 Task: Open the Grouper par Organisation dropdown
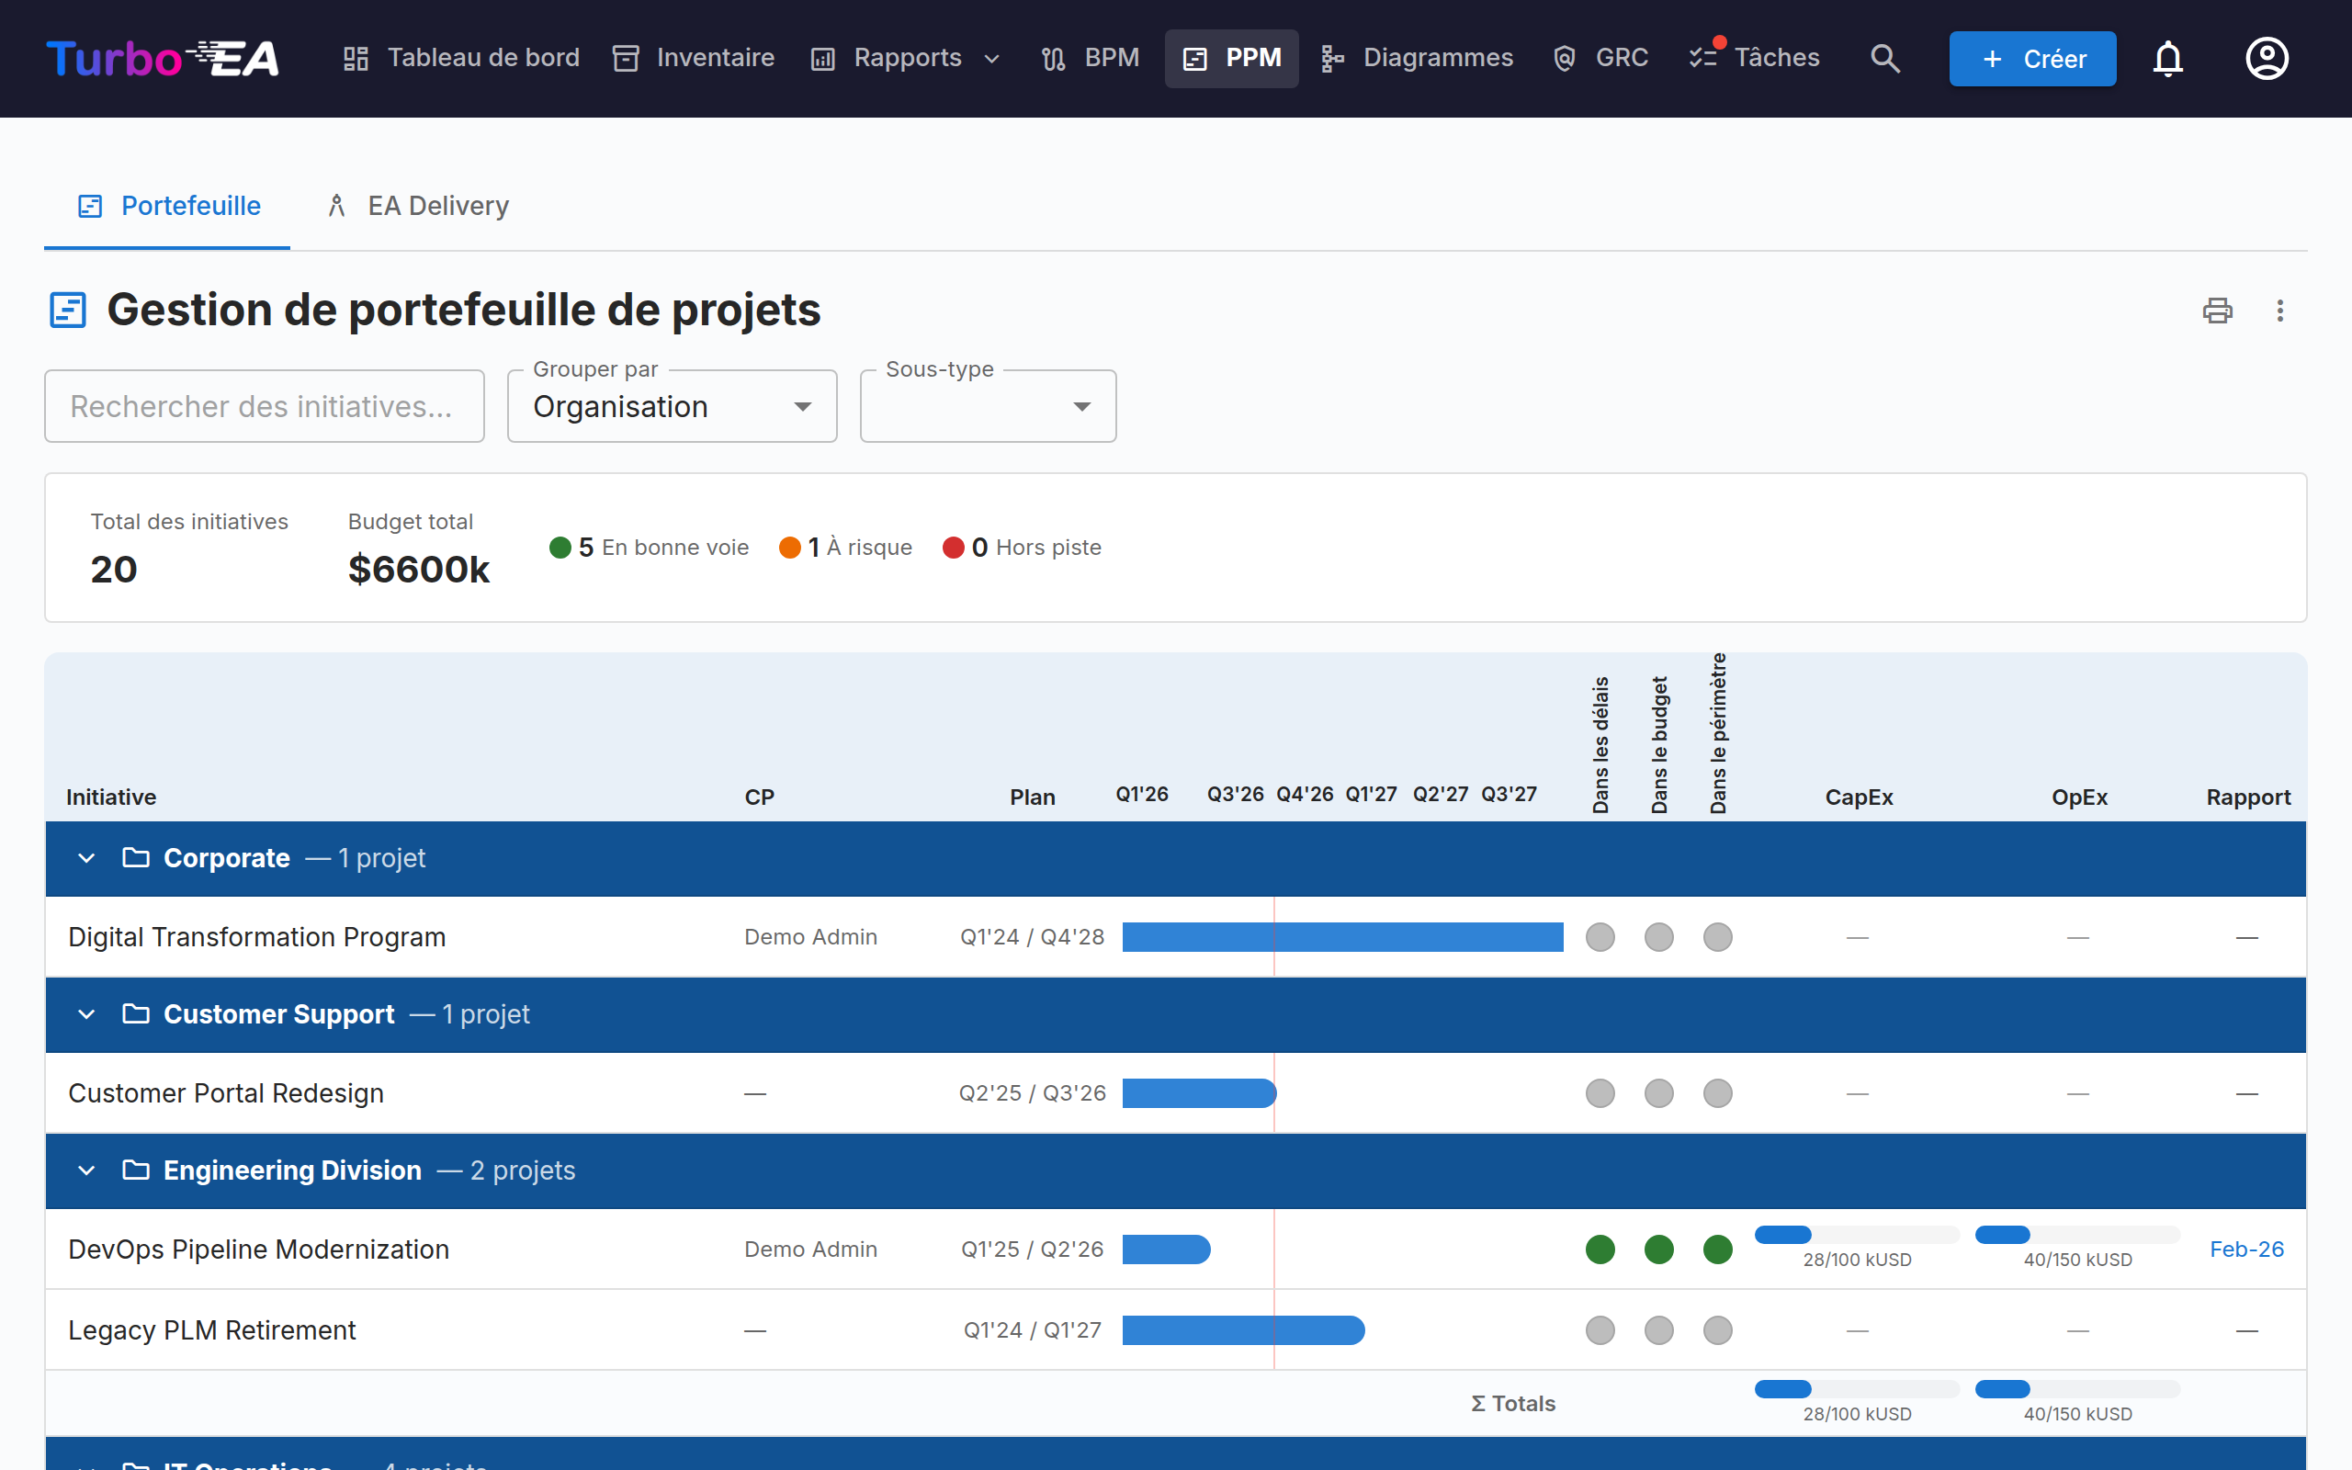coord(672,406)
